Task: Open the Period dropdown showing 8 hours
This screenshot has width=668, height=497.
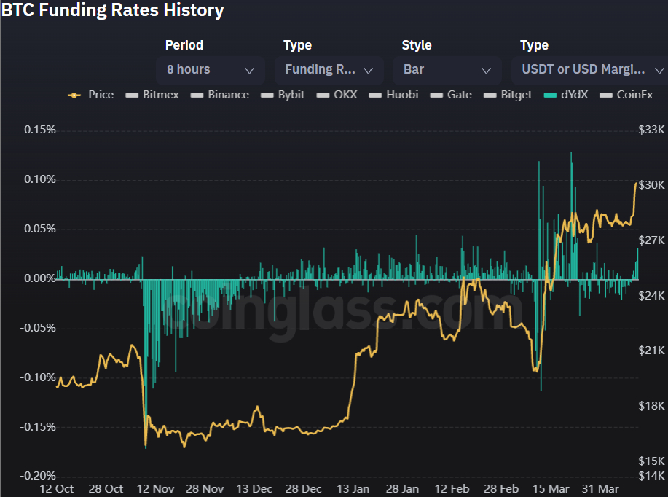Action: [x=210, y=70]
